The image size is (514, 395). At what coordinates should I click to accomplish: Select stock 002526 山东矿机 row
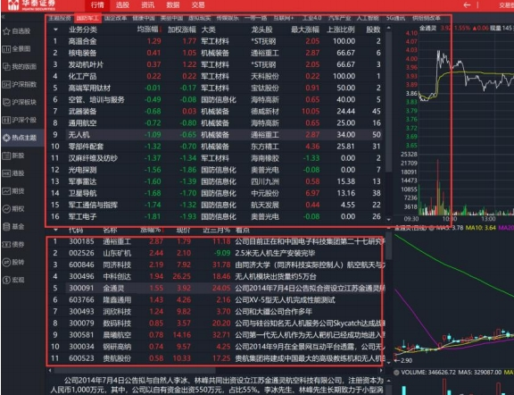point(216,253)
